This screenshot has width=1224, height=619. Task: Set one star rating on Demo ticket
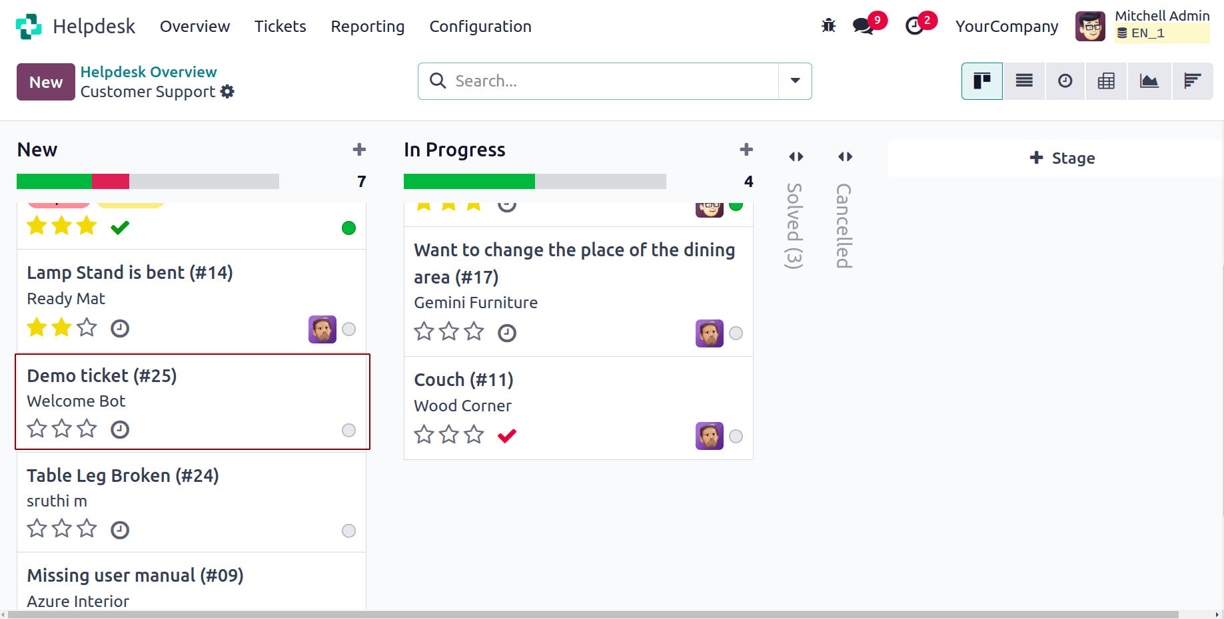[37, 429]
